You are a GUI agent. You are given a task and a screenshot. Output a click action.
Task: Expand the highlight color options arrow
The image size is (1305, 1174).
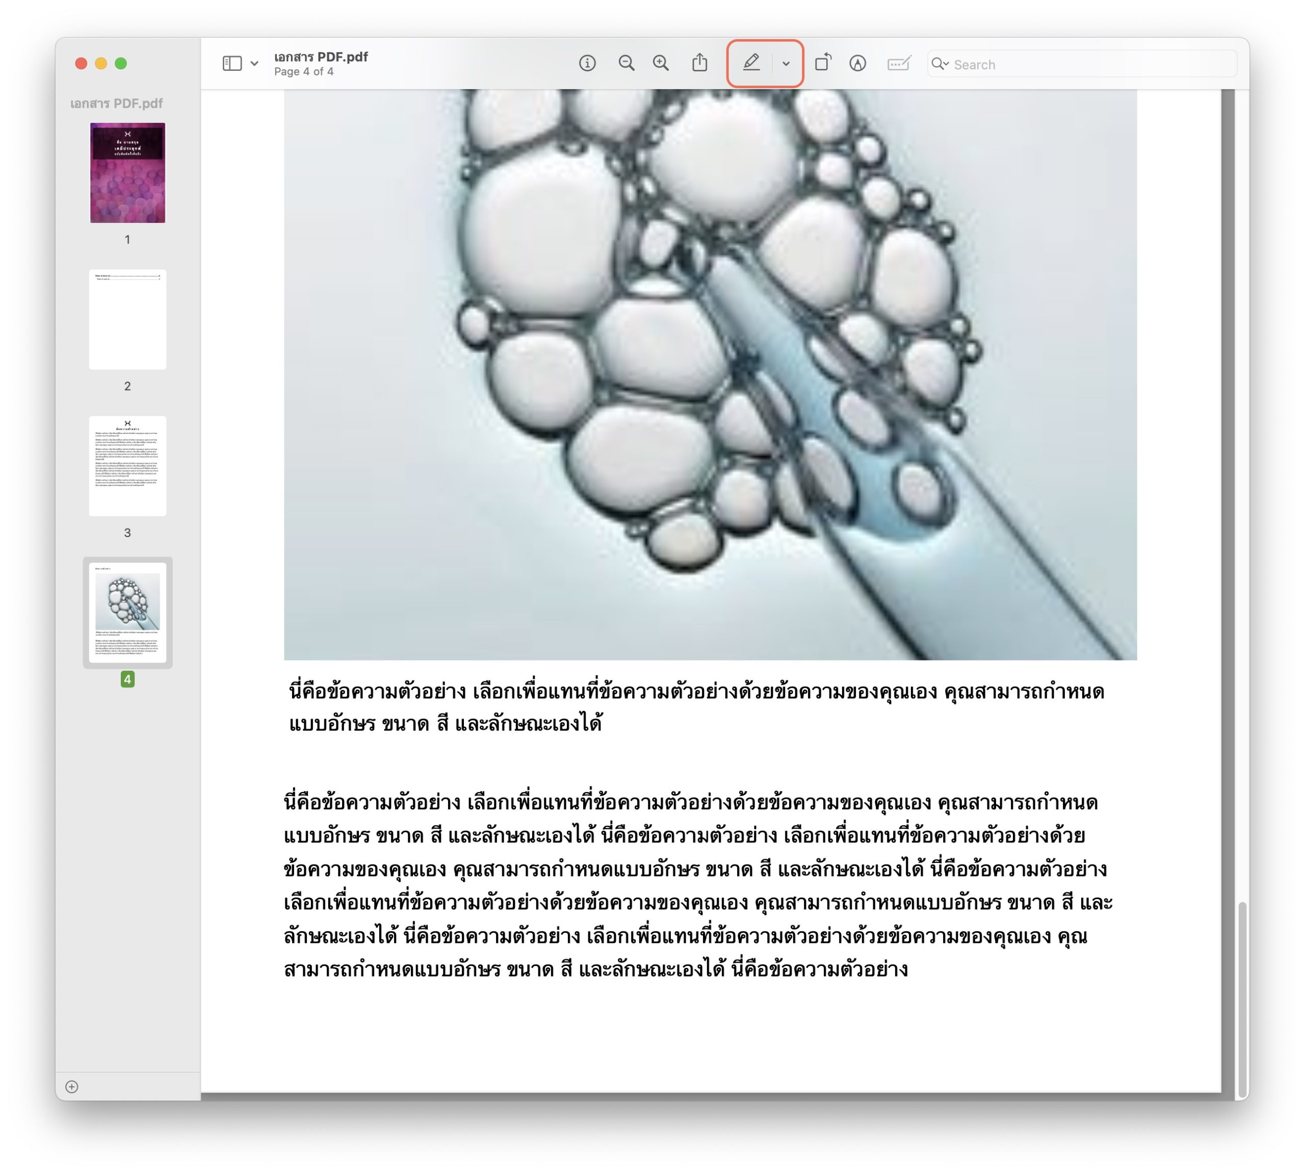coord(786,63)
